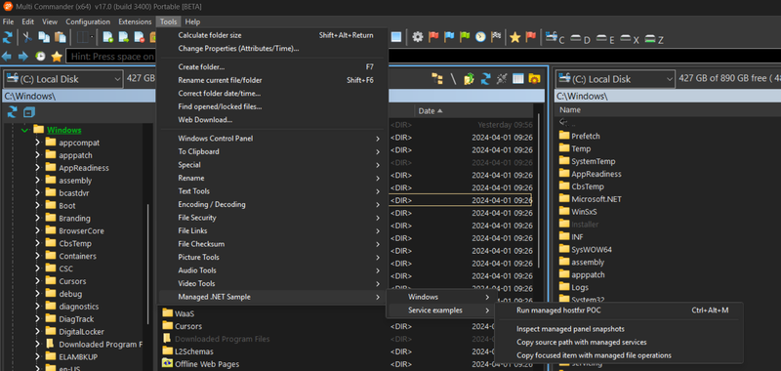Expand the Boot tree folder
This screenshot has width=781, height=371.
point(37,206)
